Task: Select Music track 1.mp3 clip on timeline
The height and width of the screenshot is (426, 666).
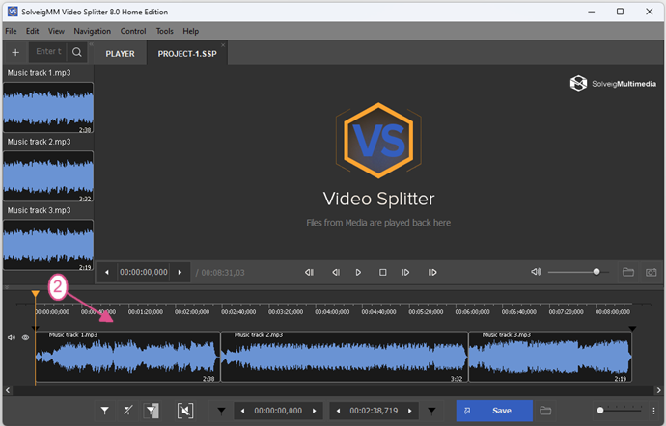Action: pyautogui.click(x=127, y=357)
